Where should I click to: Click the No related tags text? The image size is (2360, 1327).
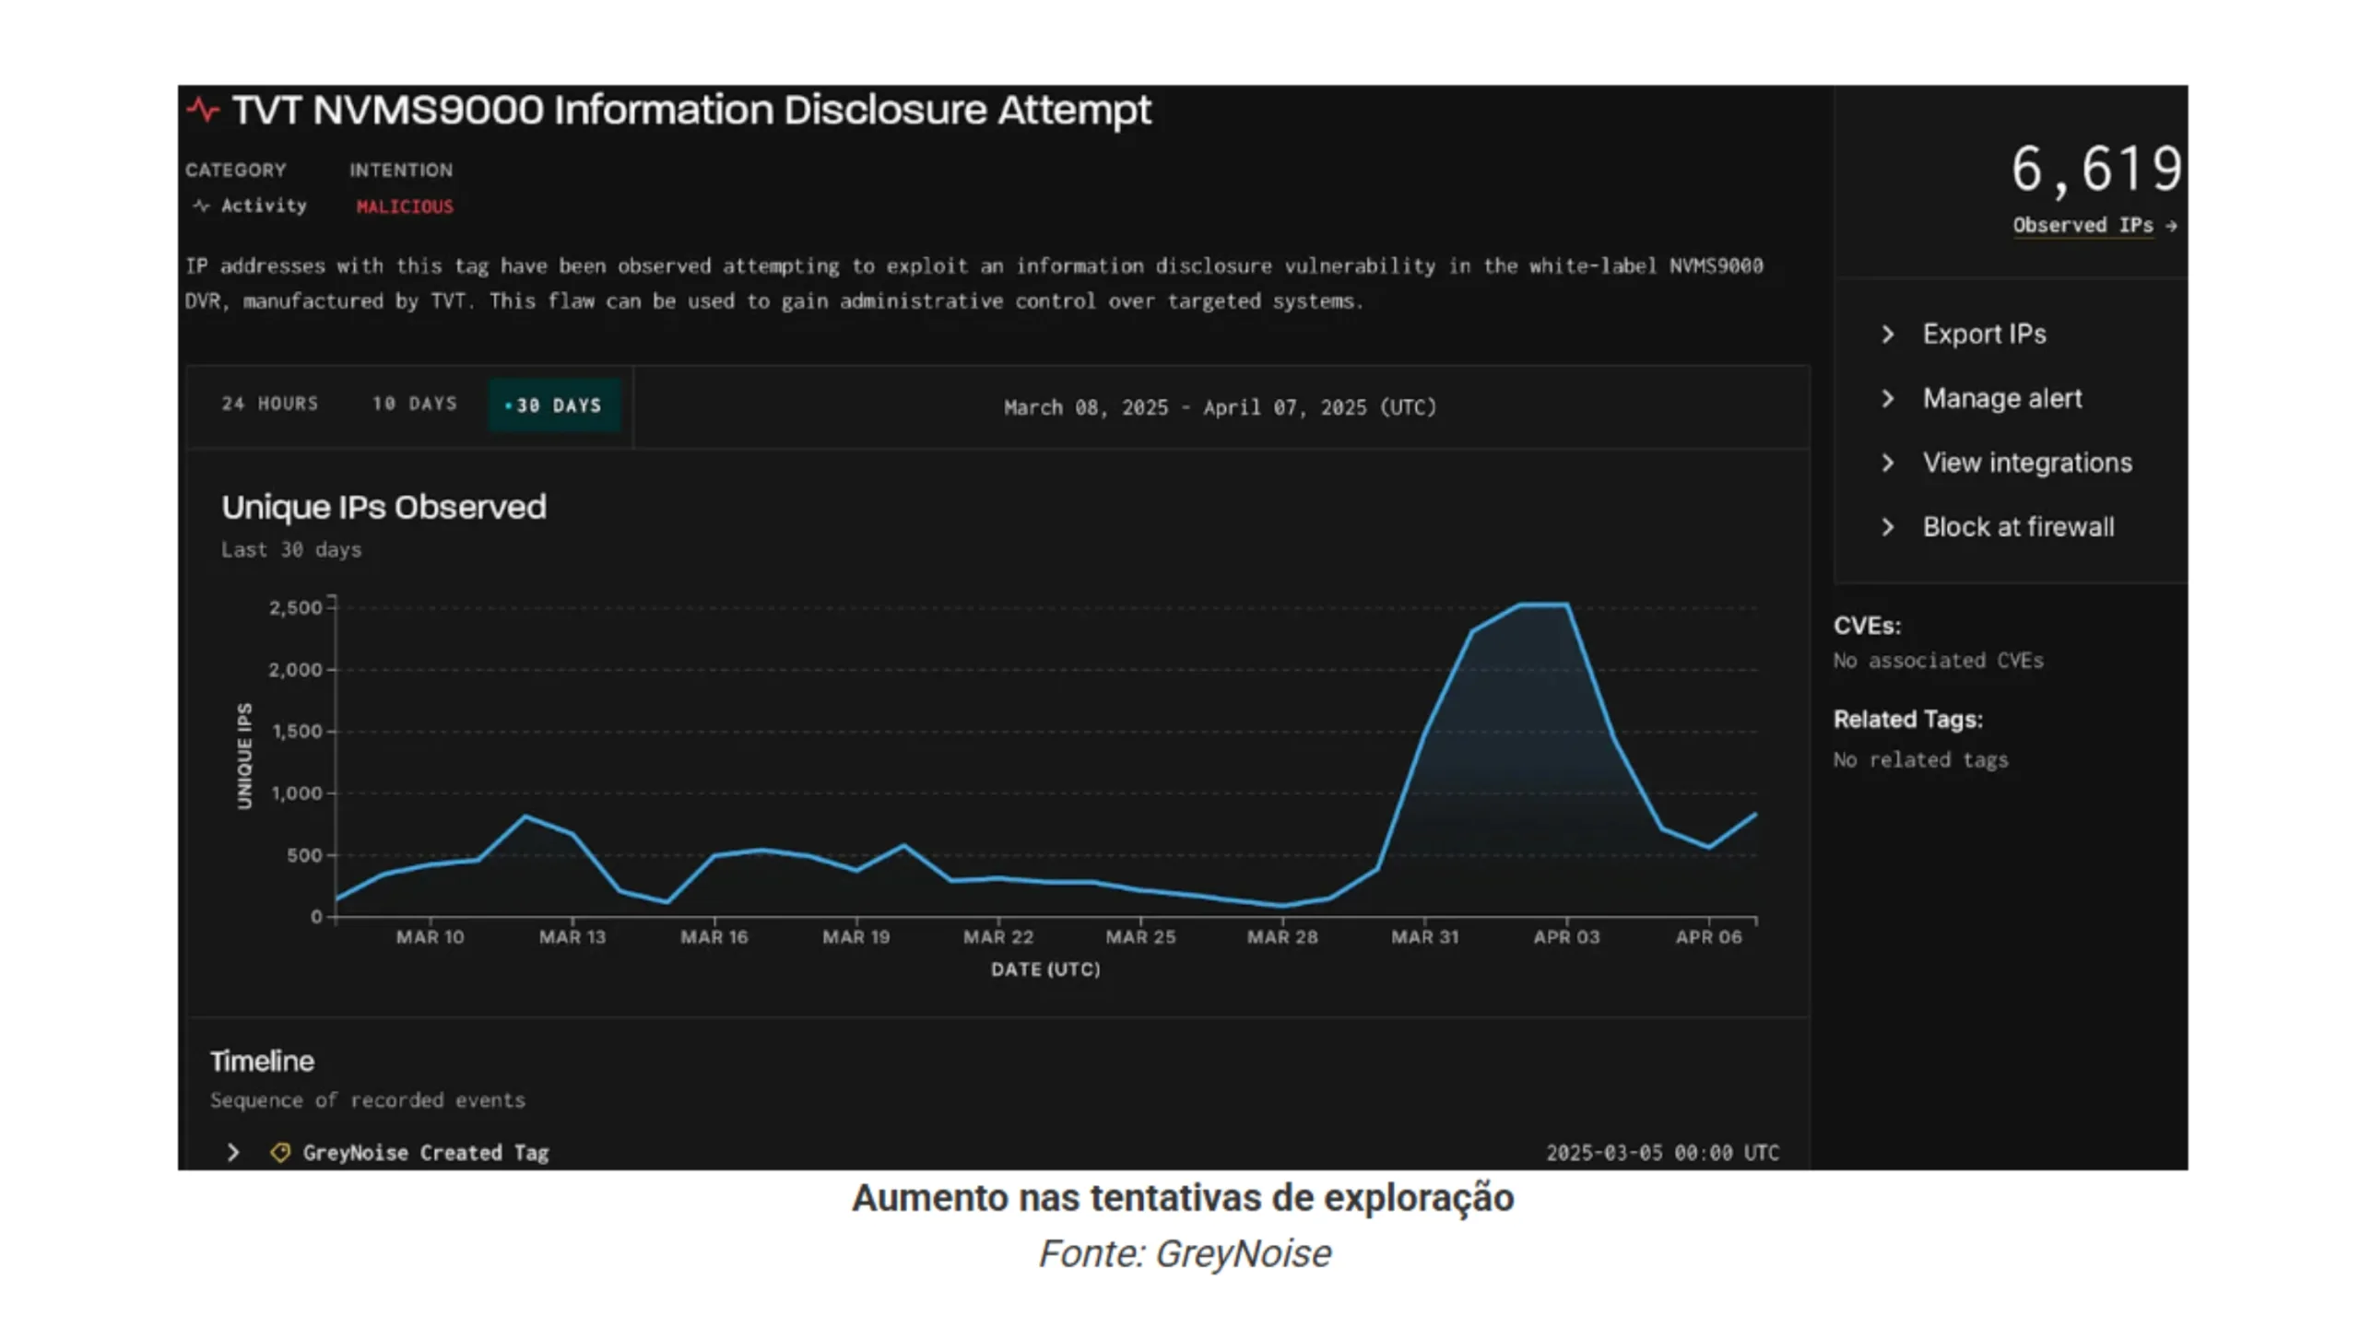tap(1920, 760)
